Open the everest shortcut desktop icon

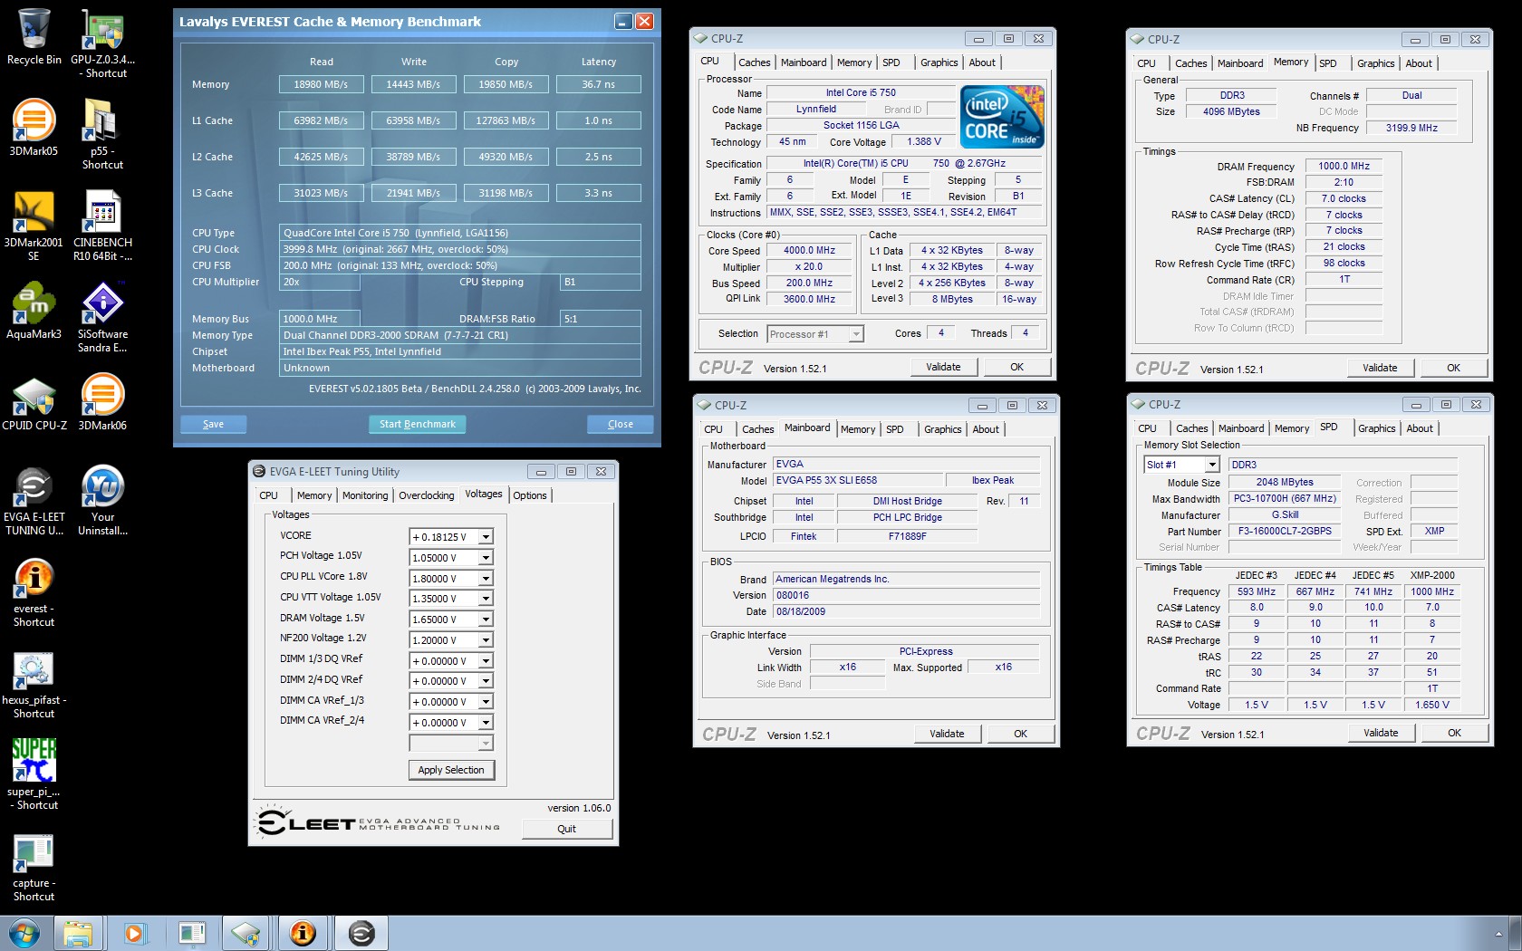[x=34, y=592]
